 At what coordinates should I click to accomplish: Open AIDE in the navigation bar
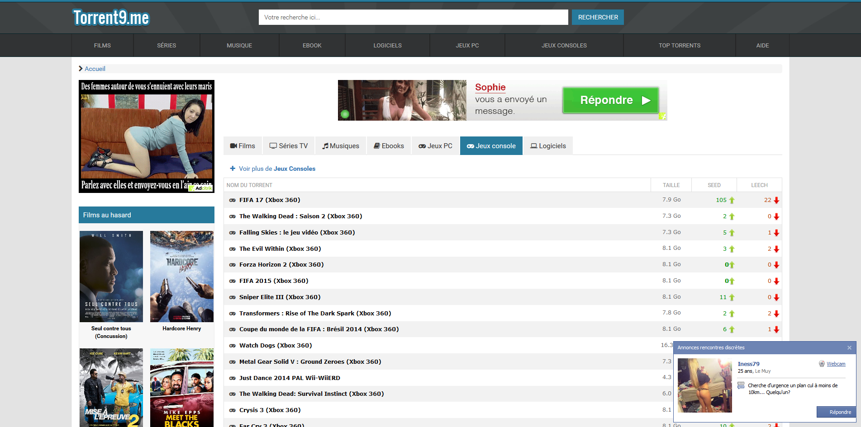point(763,46)
